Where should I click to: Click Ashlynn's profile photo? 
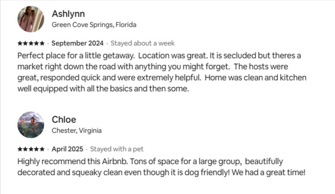point(31,19)
